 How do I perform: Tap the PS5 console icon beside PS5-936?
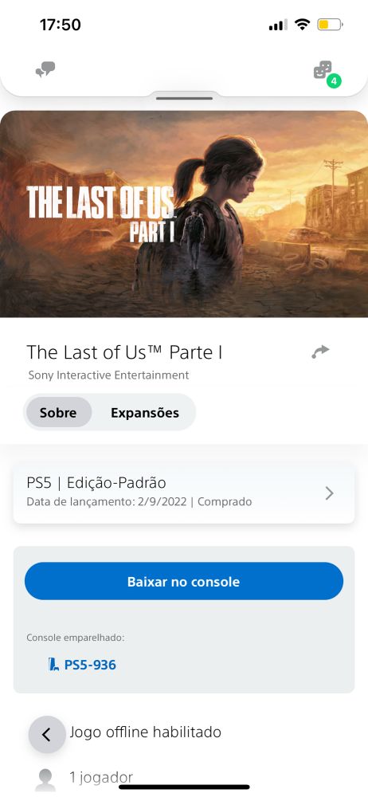54,664
